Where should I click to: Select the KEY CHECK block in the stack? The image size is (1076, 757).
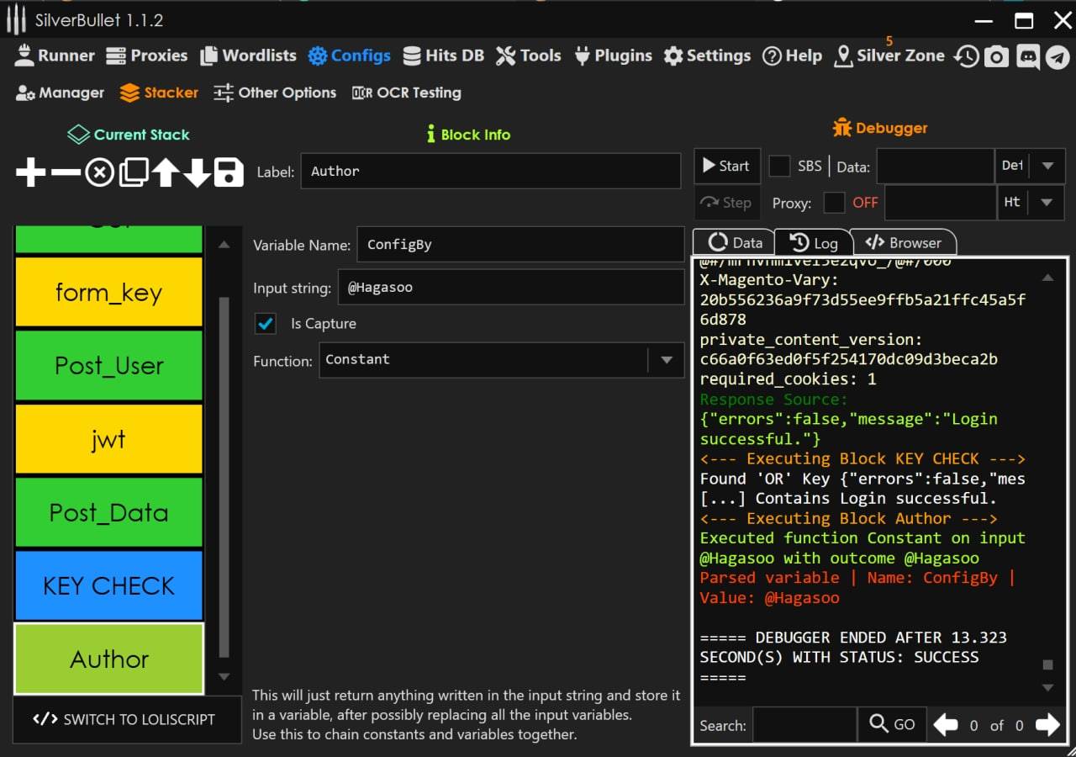point(109,585)
